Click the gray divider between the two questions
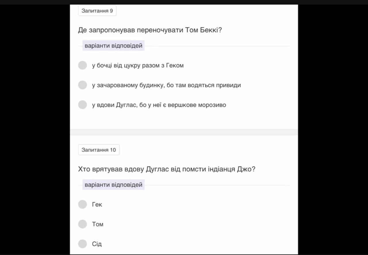The height and width of the screenshot is (255, 368). (x=184, y=132)
